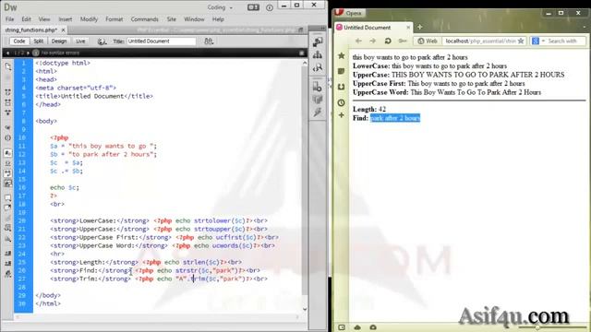
Task: Open the Help menu in Dreamweaver
Action: (218, 19)
